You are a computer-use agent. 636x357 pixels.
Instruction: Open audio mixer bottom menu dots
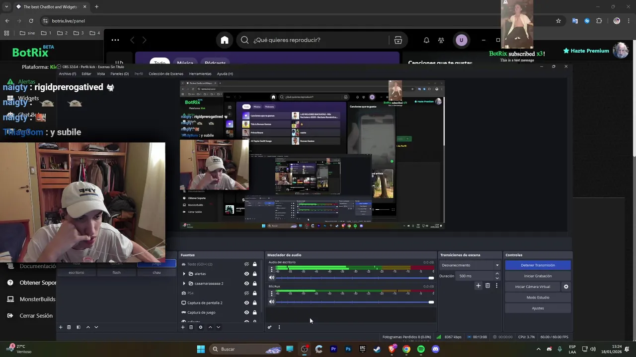click(279, 327)
